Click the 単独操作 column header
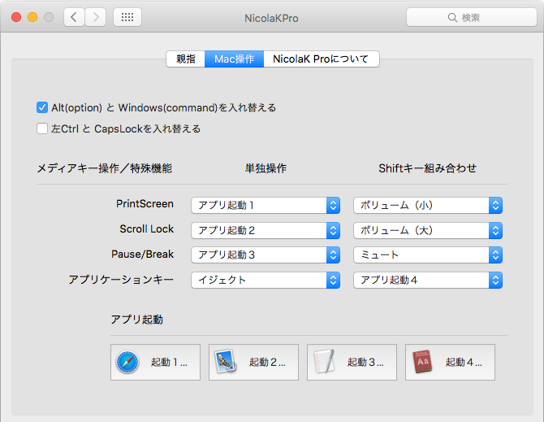 (266, 168)
